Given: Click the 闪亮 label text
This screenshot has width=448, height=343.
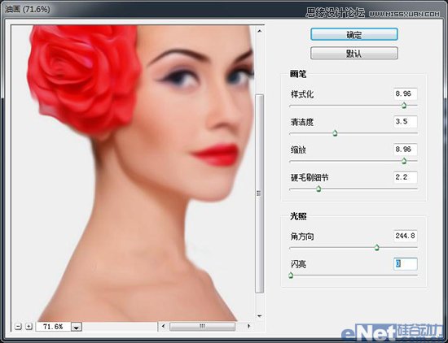Looking at the screenshot, I should (x=298, y=264).
